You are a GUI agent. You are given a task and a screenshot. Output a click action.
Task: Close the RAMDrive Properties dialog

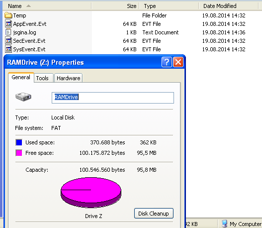pyautogui.click(x=178, y=62)
